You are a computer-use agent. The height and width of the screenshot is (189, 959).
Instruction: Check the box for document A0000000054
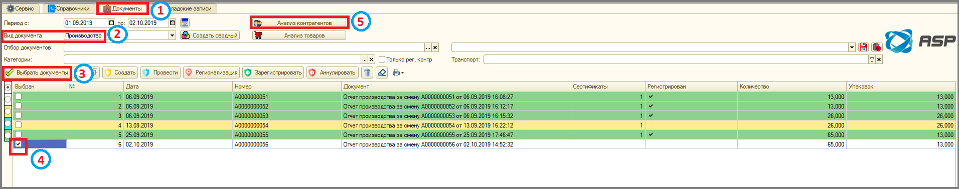click(18, 125)
